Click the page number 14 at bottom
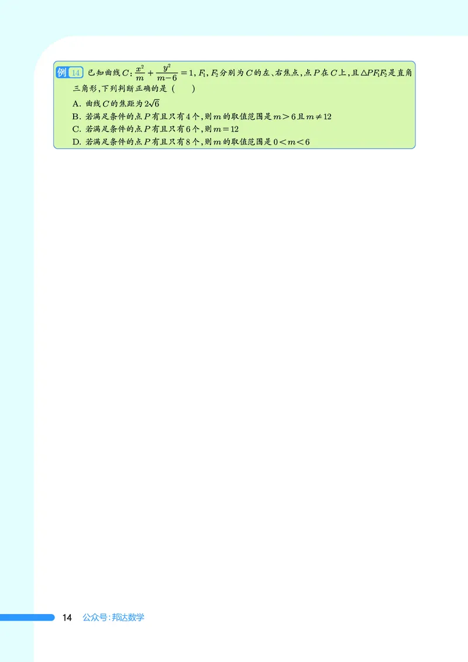Viewport: 468px width, 662px height. (x=67, y=618)
